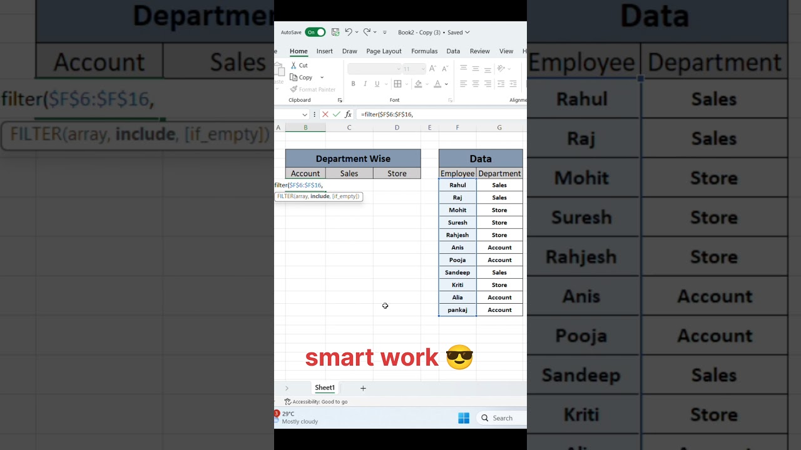
Task: Open the Clipboard dialog launcher
Action: (340, 100)
